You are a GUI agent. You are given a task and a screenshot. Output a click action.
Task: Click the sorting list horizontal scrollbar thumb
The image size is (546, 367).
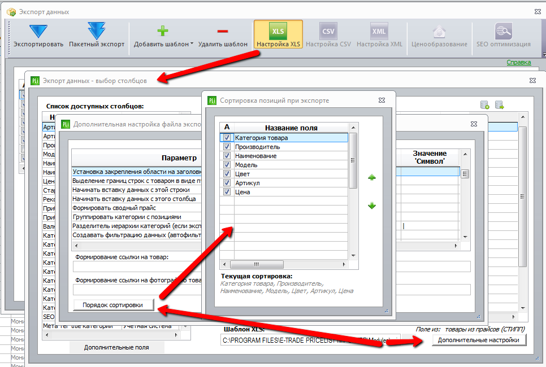[x=257, y=264]
